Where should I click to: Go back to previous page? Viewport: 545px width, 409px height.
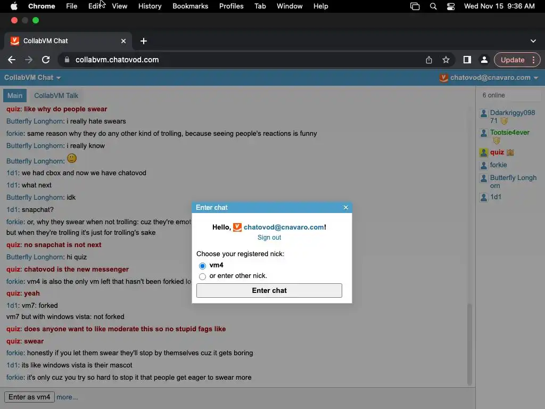tap(12, 60)
